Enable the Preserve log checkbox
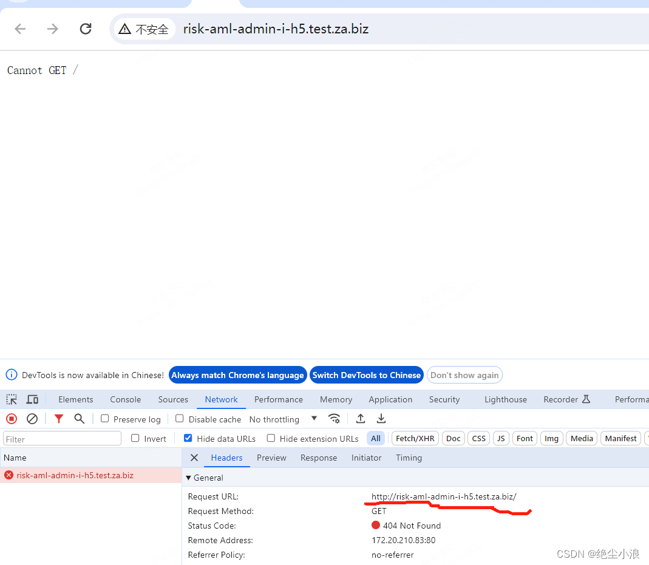This screenshot has height=565, width=649. coord(104,419)
